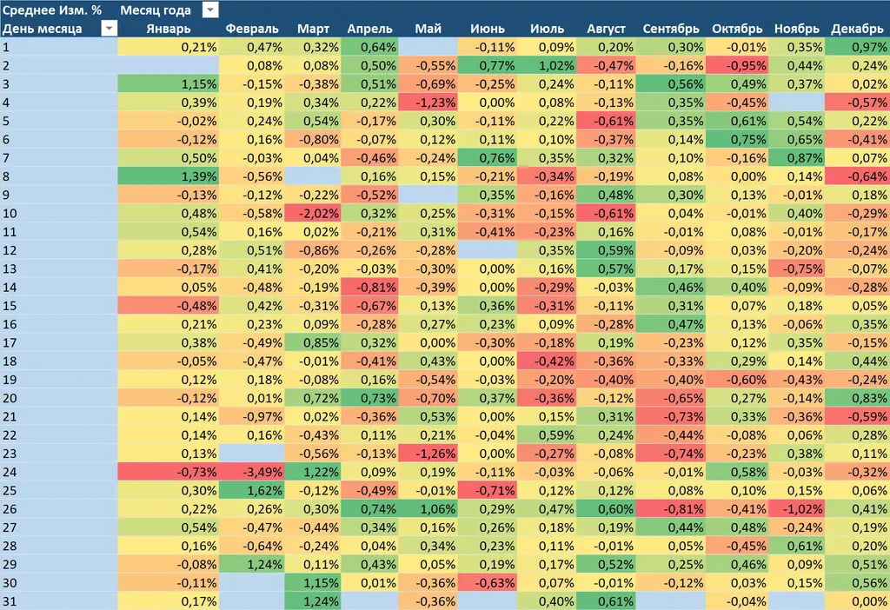This screenshot has width=890, height=610.
Task: Select the Среднее Изм. % header cell
Action: click(x=52, y=10)
